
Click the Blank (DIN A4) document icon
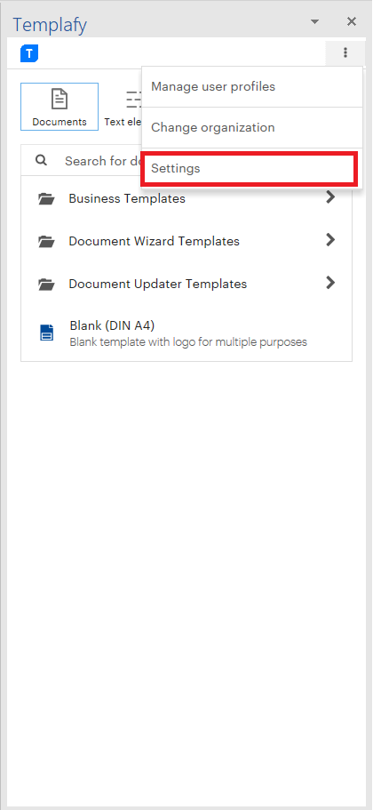[46, 333]
